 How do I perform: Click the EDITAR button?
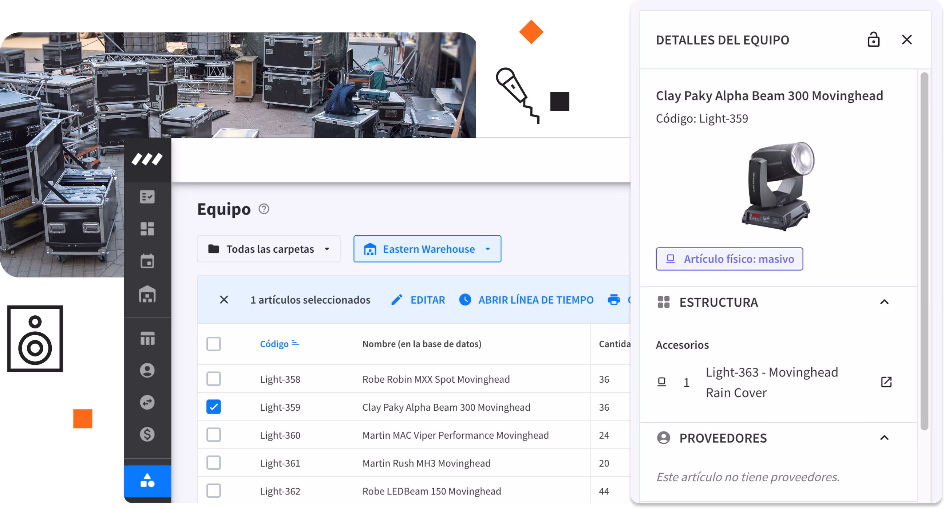418,300
